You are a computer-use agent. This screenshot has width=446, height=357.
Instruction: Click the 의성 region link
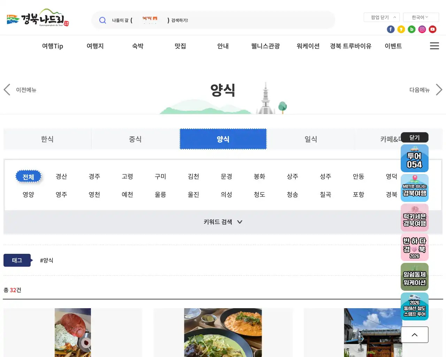tap(226, 195)
